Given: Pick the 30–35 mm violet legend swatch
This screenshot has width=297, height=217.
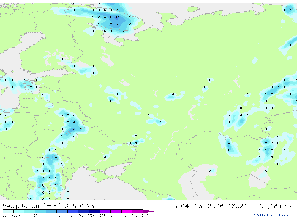Looking at the screenshot, I should click(105, 211).
